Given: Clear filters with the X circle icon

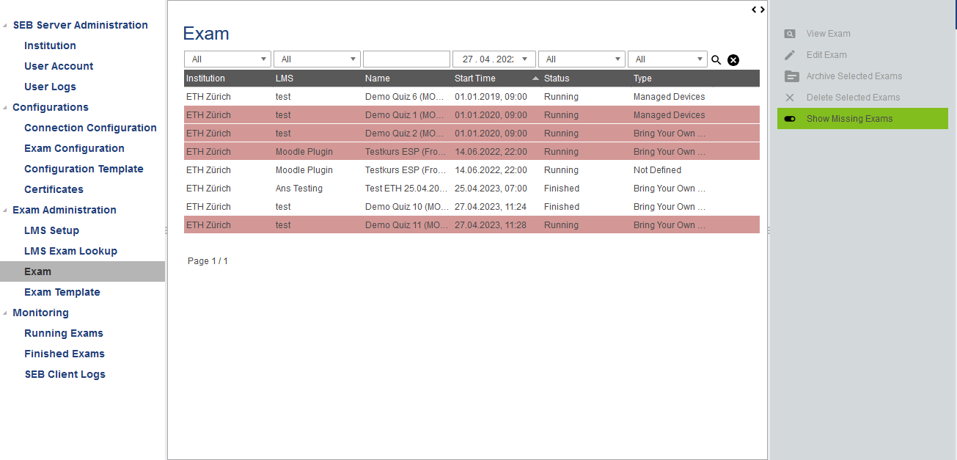Looking at the screenshot, I should 733,60.
